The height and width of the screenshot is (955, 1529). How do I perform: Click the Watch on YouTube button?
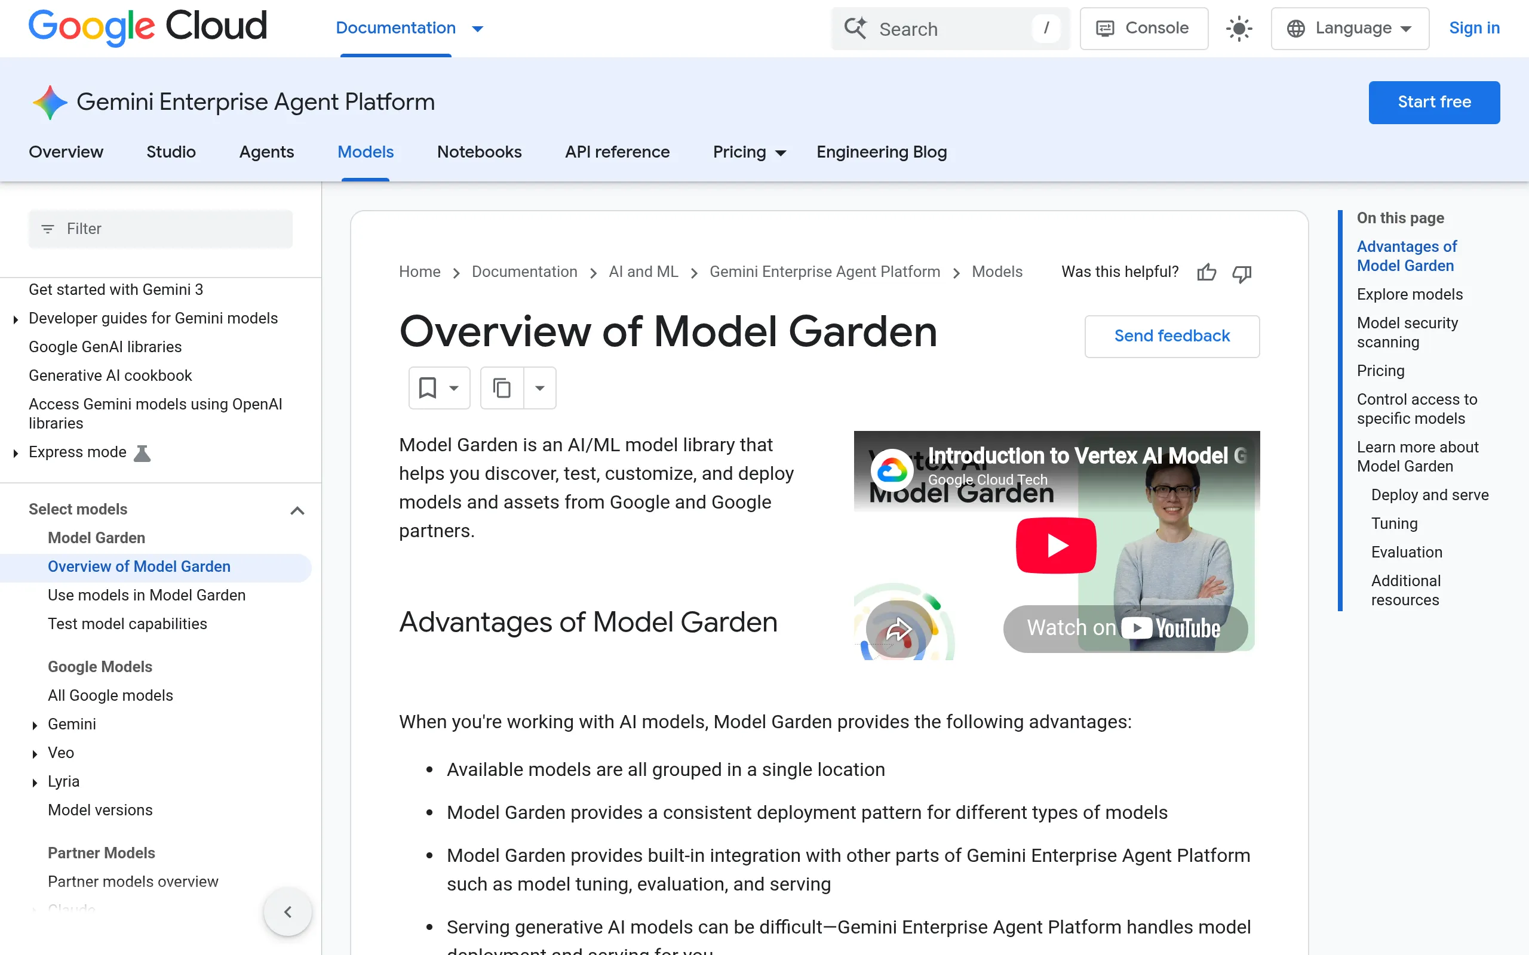pyautogui.click(x=1125, y=629)
